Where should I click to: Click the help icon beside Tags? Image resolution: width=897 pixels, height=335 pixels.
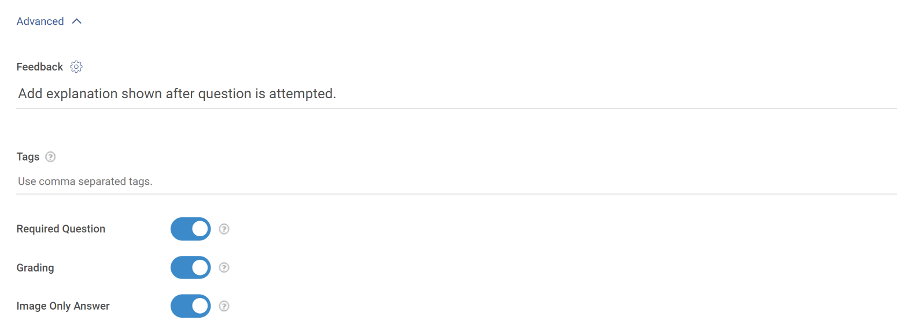click(x=50, y=157)
